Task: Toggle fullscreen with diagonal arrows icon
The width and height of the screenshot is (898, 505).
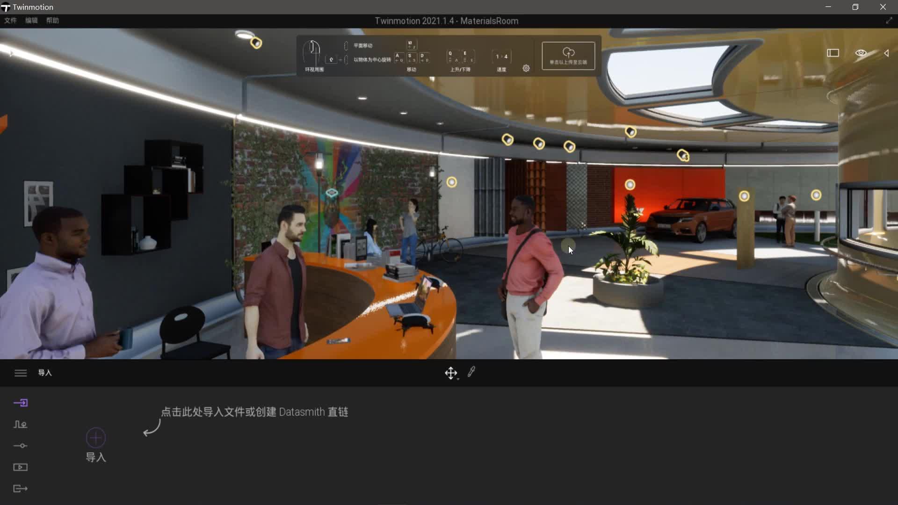Action: [889, 21]
